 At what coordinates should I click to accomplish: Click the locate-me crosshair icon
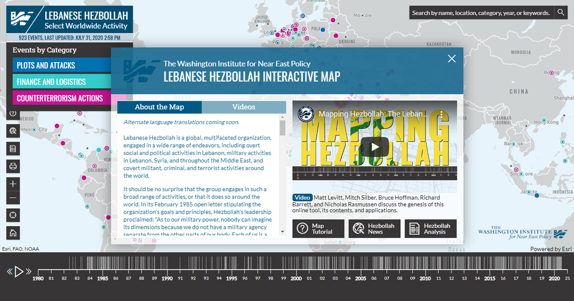coord(13,215)
